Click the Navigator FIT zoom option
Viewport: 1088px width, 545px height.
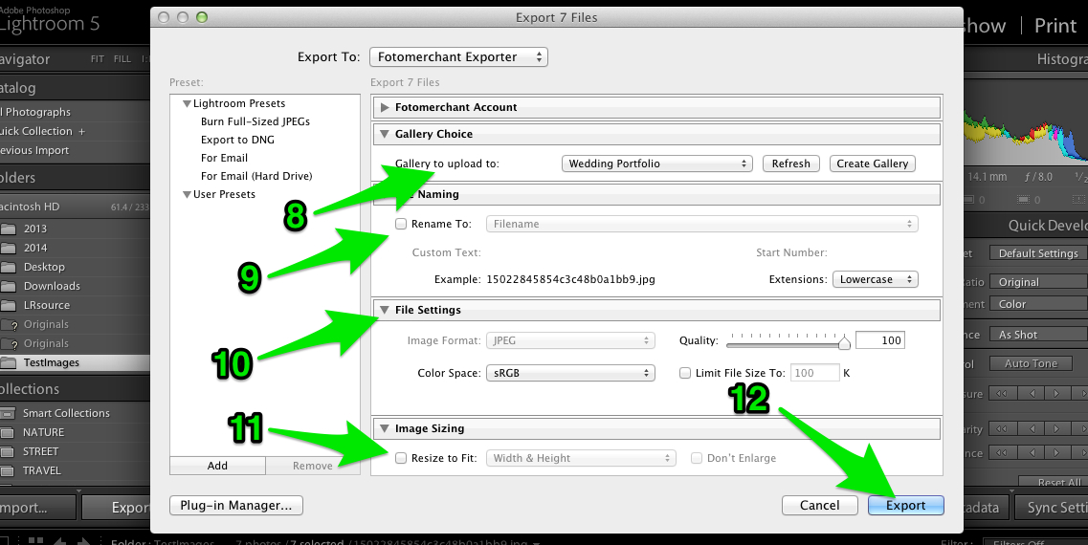(x=98, y=59)
